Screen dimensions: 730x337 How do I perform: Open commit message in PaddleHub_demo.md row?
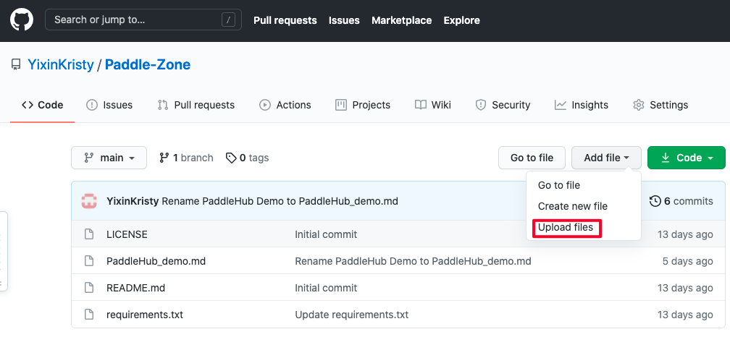(x=413, y=261)
